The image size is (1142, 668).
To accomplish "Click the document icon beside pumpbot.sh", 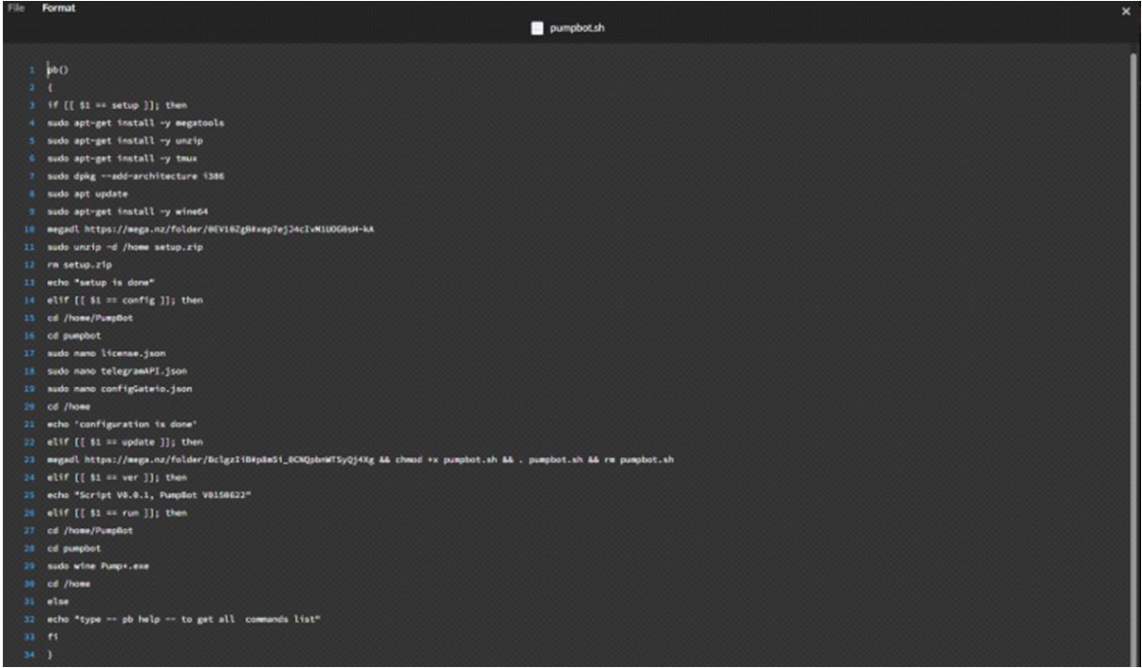I will (x=538, y=28).
